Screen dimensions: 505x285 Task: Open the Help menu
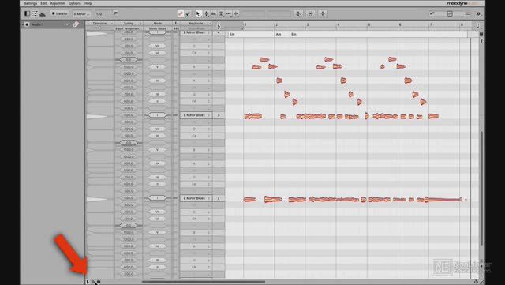point(88,3)
